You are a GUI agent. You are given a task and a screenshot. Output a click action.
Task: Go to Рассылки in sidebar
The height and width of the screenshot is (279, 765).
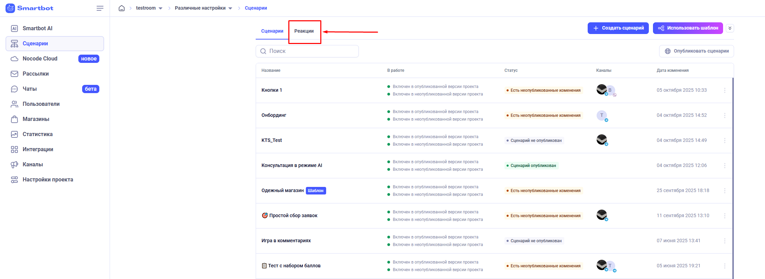pyautogui.click(x=36, y=74)
